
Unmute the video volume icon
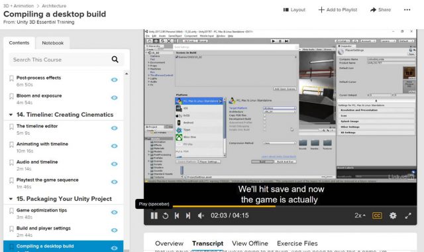(201, 216)
